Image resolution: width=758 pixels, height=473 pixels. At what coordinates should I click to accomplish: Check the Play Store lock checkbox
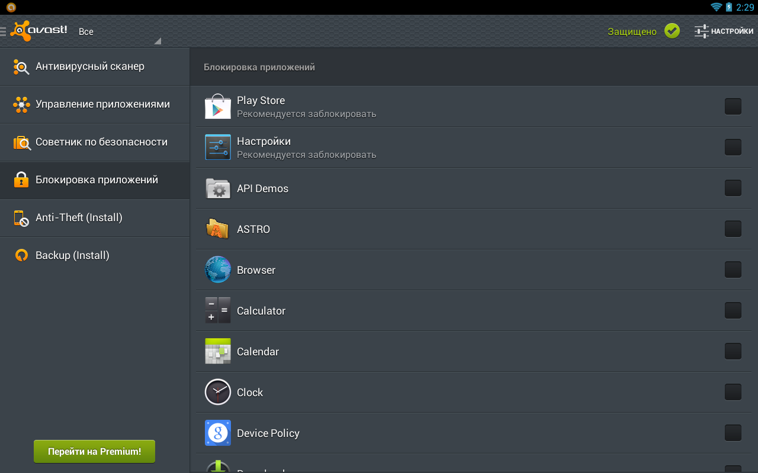(733, 106)
